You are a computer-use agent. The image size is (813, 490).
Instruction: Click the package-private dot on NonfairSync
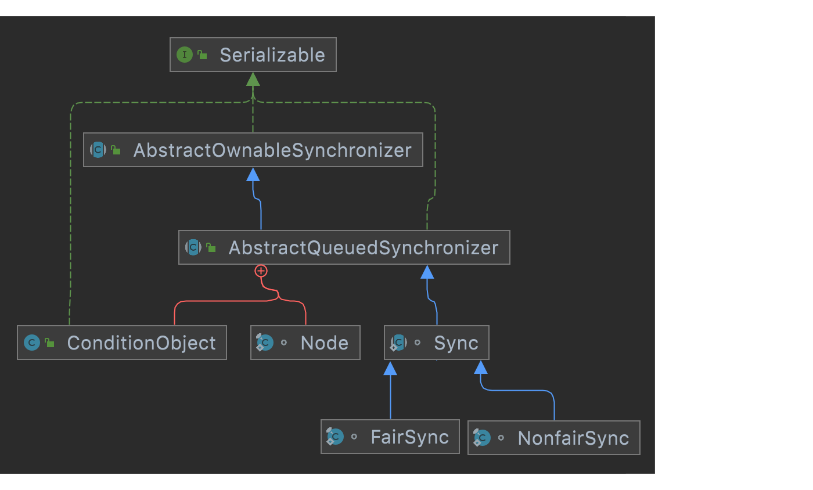(501, 438)
